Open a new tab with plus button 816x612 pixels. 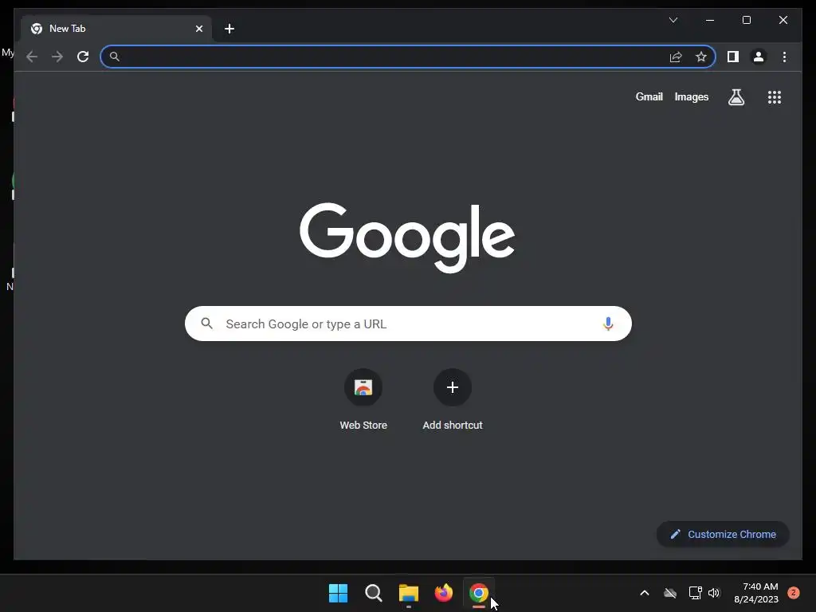[229, 29]
